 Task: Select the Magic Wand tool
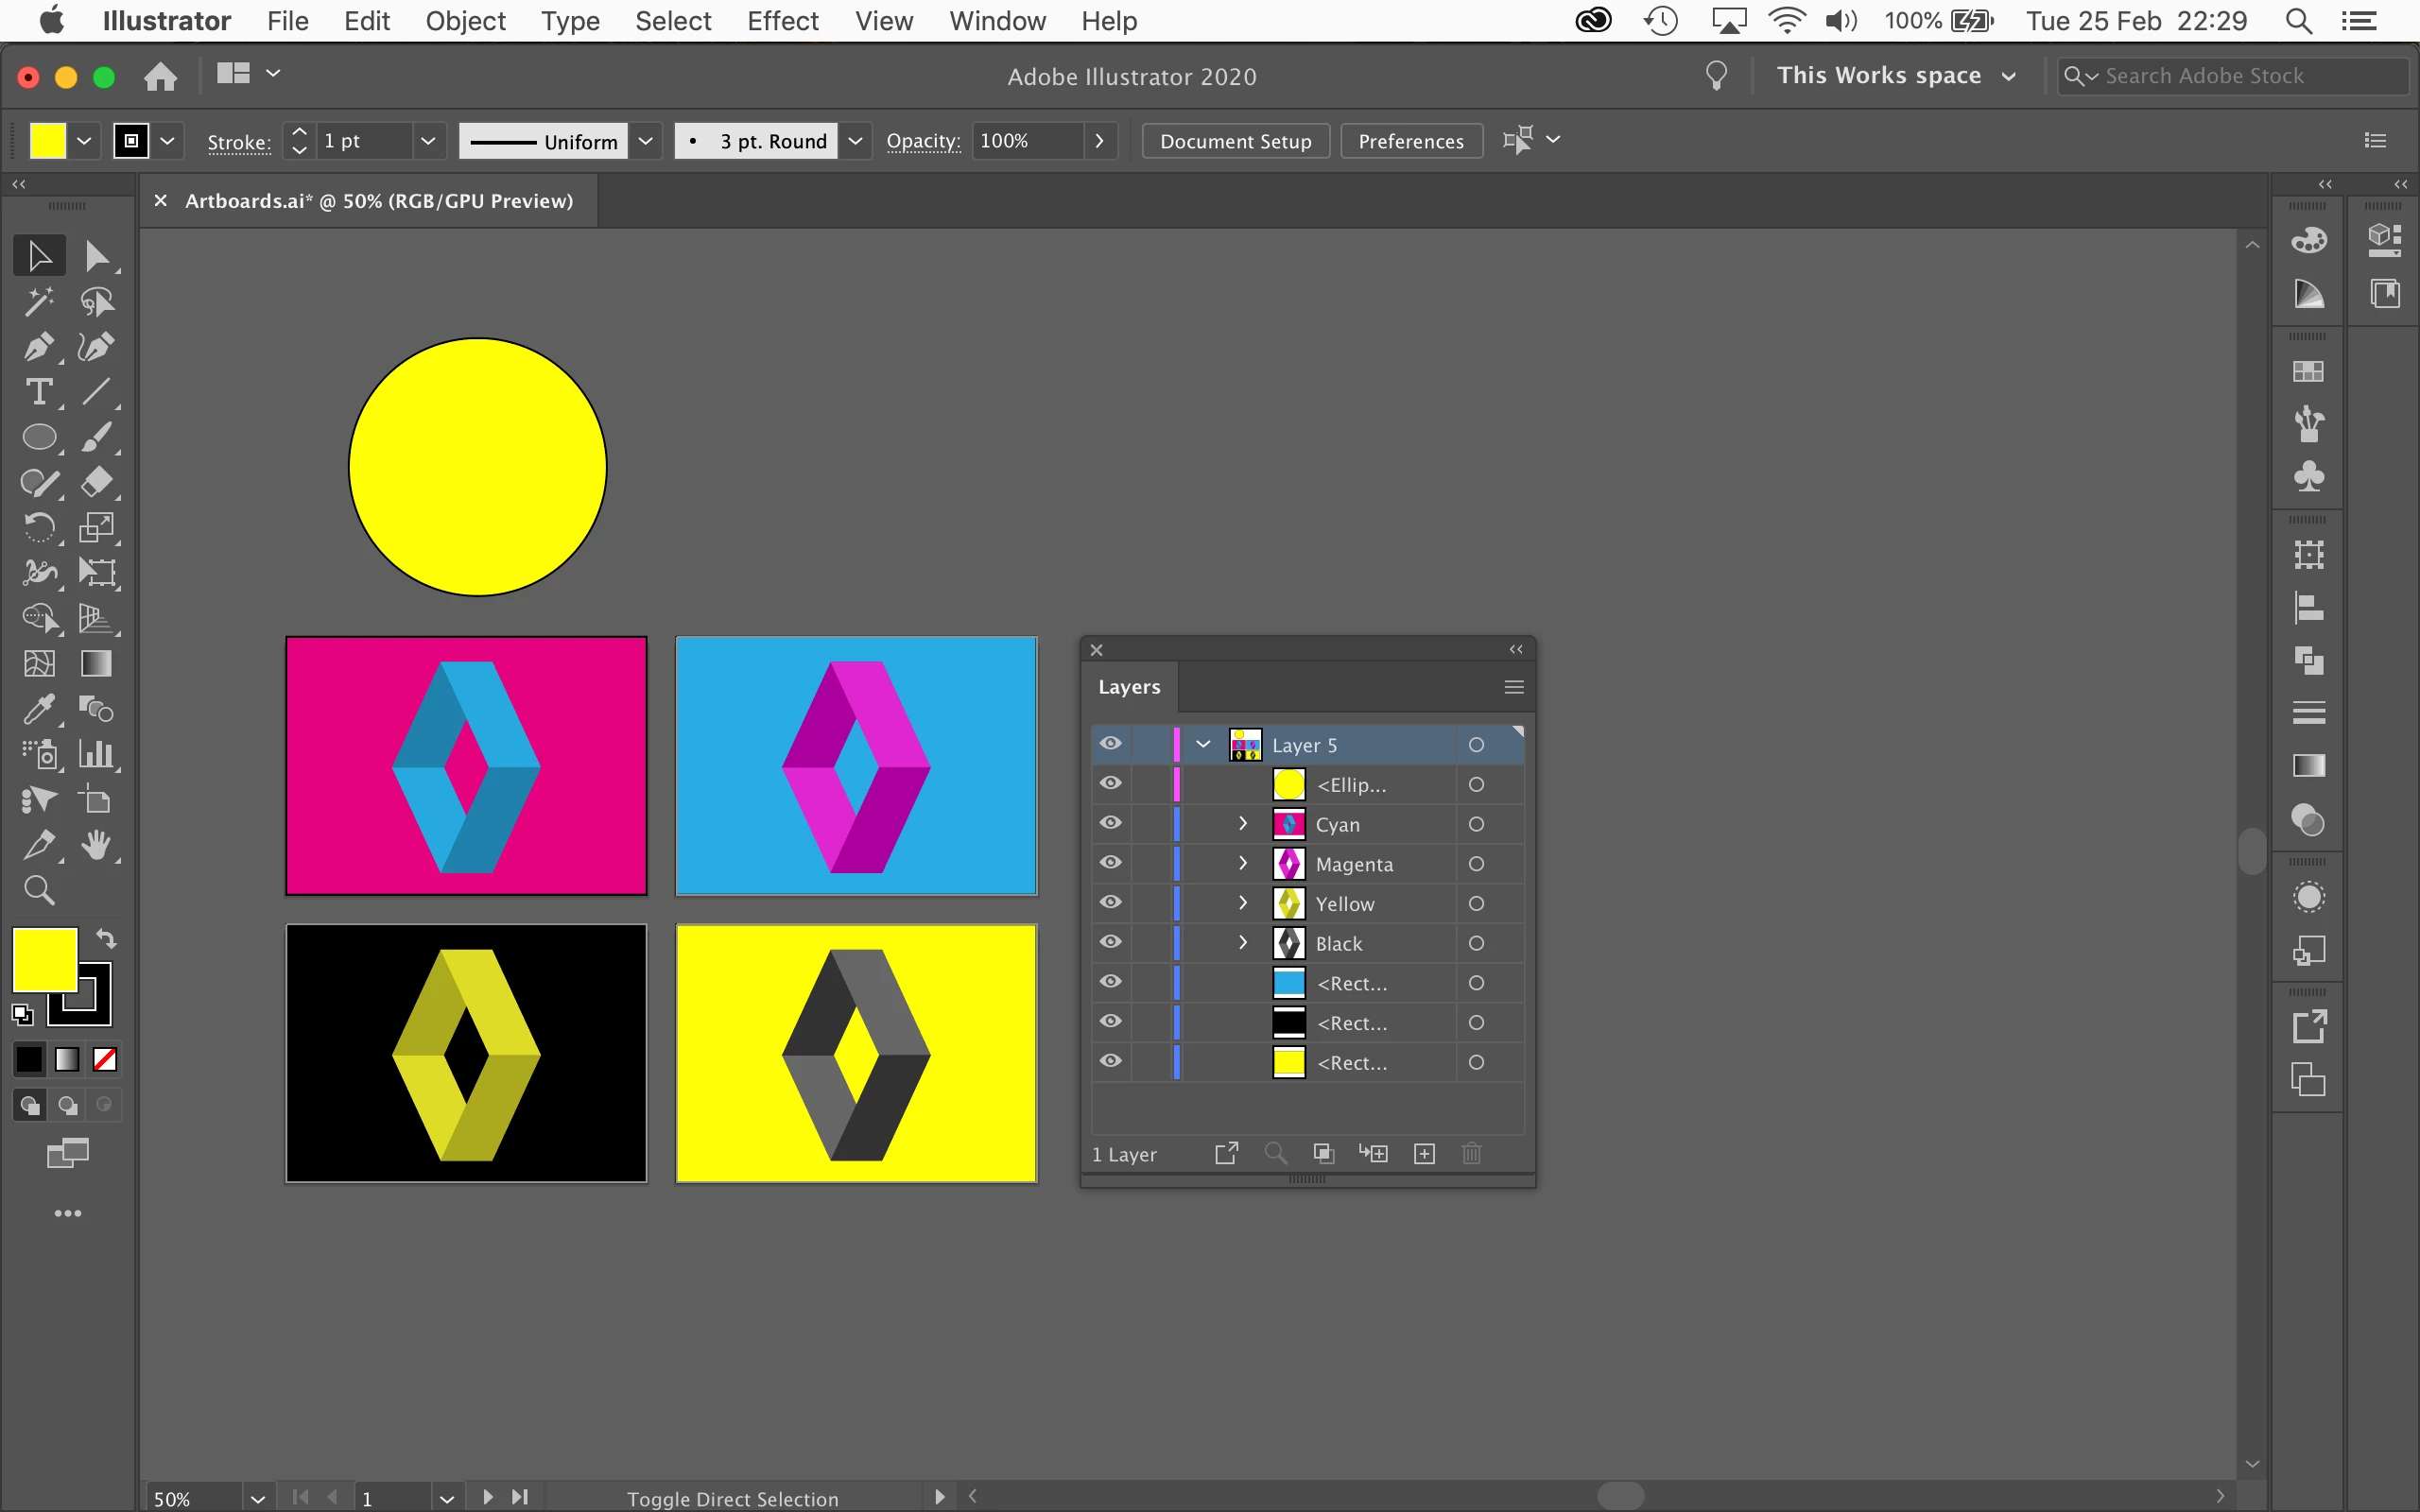point(38,301)
